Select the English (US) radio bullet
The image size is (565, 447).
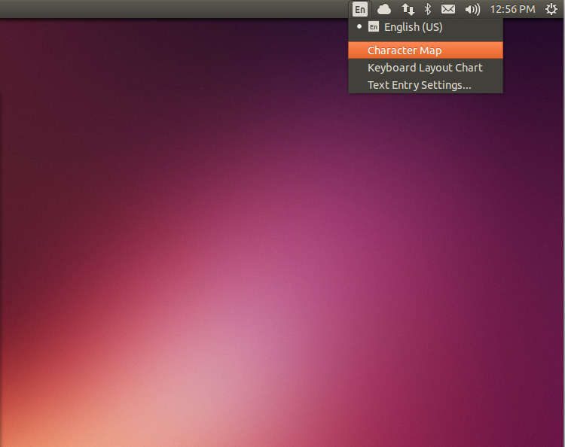[359, 27]
